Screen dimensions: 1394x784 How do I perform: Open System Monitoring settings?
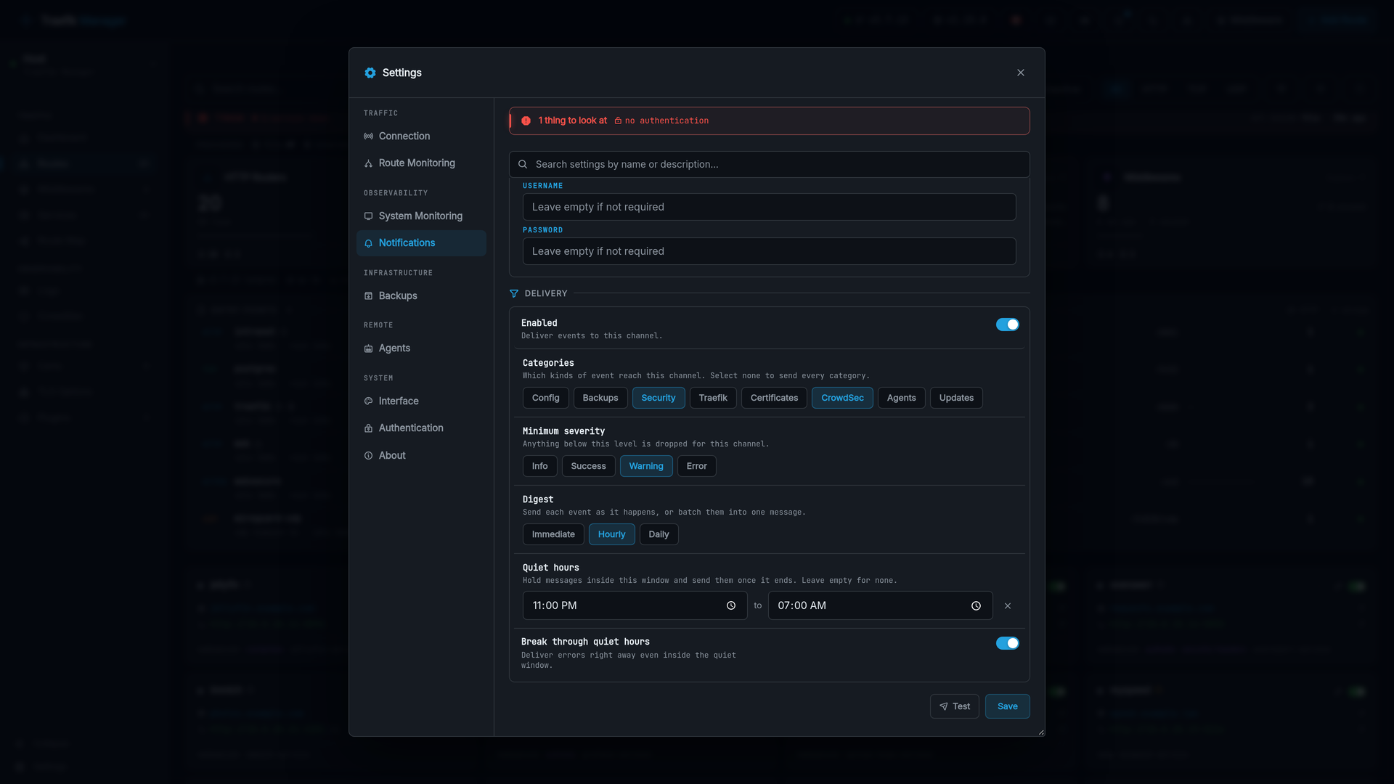[x=421, y=216]
